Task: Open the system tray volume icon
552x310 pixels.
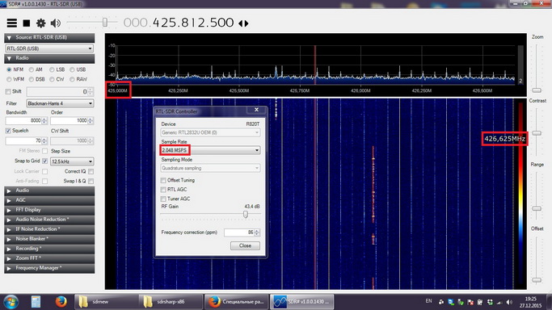Action: pos(509,302)
